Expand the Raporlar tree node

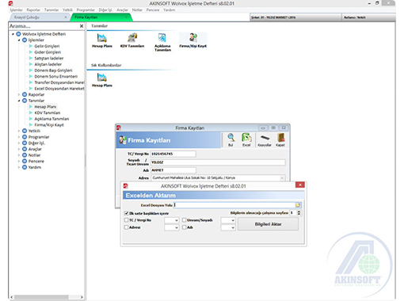point(19,94)
